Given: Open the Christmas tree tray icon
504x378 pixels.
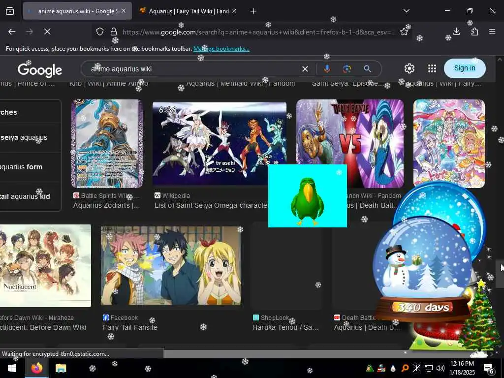Looking at the screenshot, I should 369,368.
